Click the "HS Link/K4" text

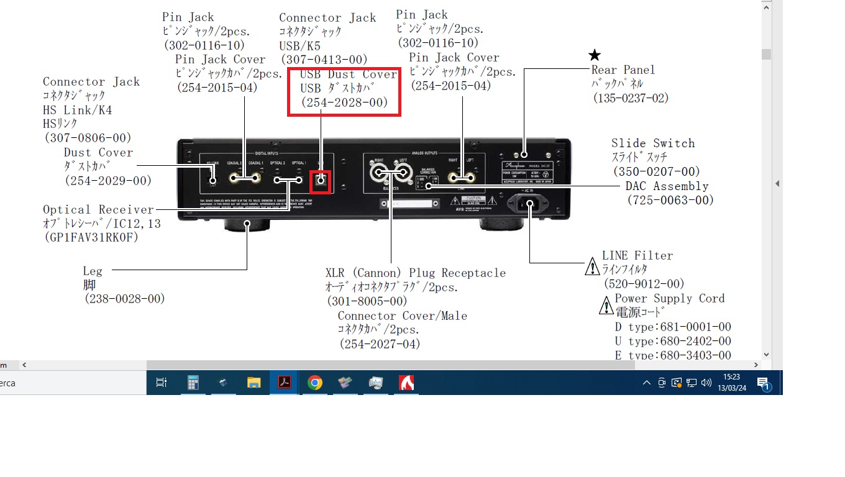[x=78, y=110]
